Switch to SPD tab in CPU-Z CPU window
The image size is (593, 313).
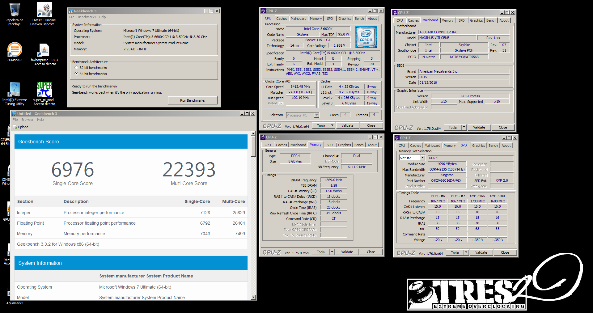pyautogui.click(x=330, y=19)
